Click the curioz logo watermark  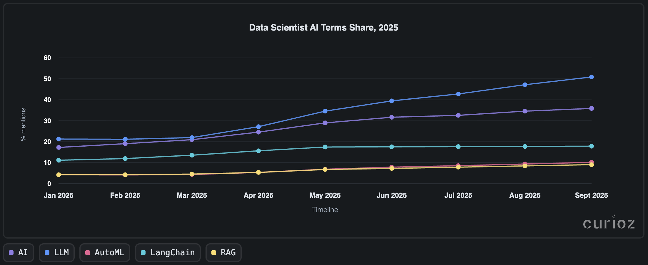coord(609,223)
